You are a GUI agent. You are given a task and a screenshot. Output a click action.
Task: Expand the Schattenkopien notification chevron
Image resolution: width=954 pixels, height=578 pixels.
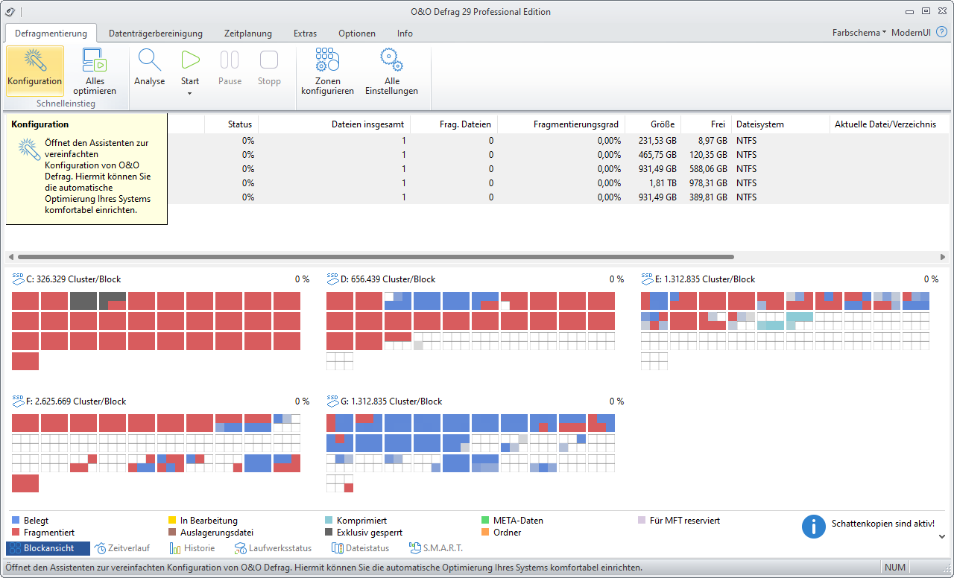click(x=942, y=536)
